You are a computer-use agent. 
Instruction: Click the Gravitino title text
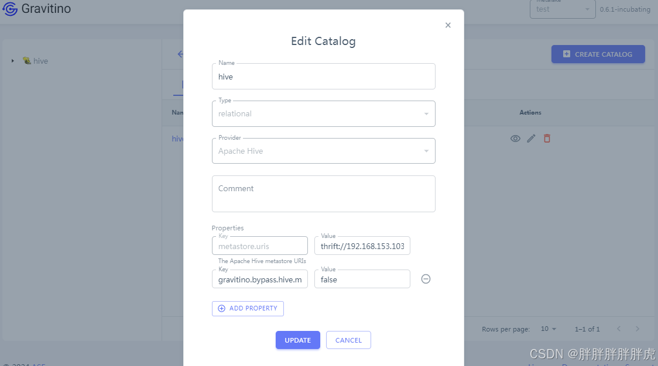point(46,9)
